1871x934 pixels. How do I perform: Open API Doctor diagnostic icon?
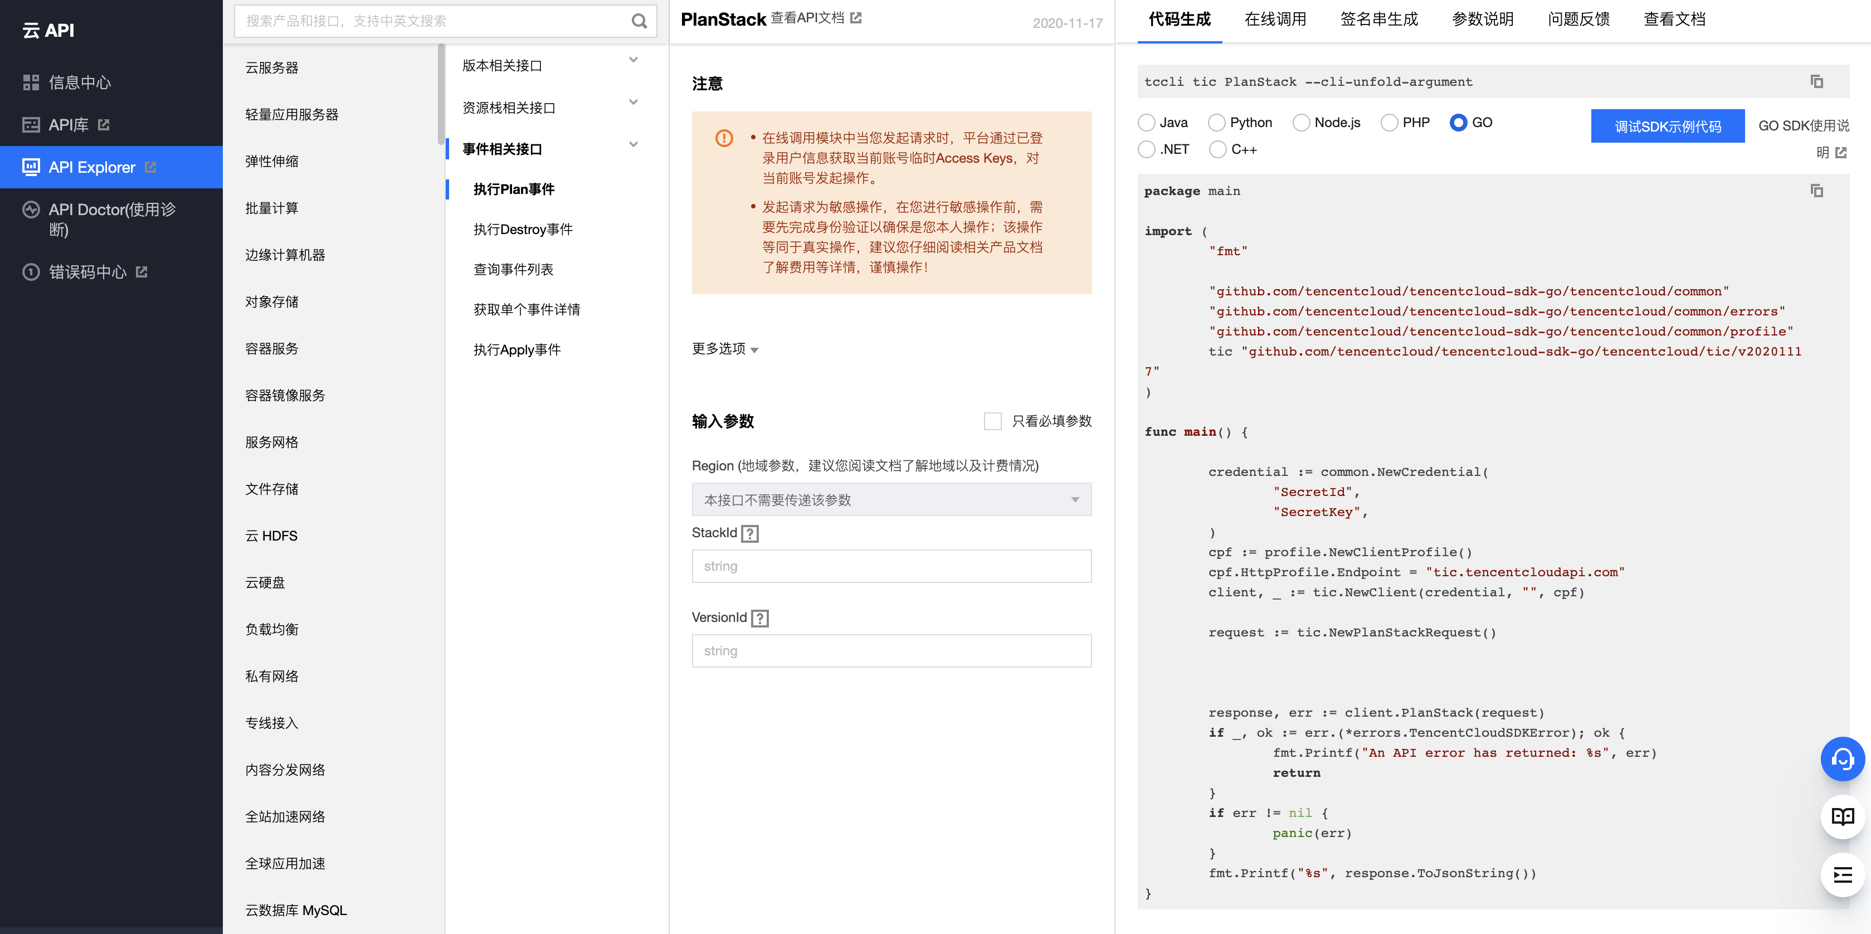coord(31,210)
